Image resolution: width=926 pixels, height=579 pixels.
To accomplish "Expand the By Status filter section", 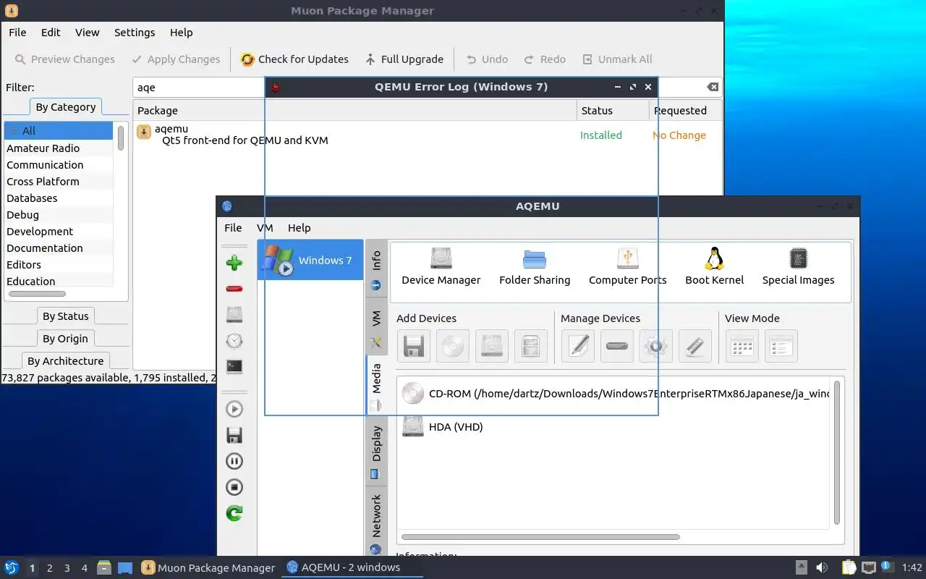I will [x=65, y=316].
